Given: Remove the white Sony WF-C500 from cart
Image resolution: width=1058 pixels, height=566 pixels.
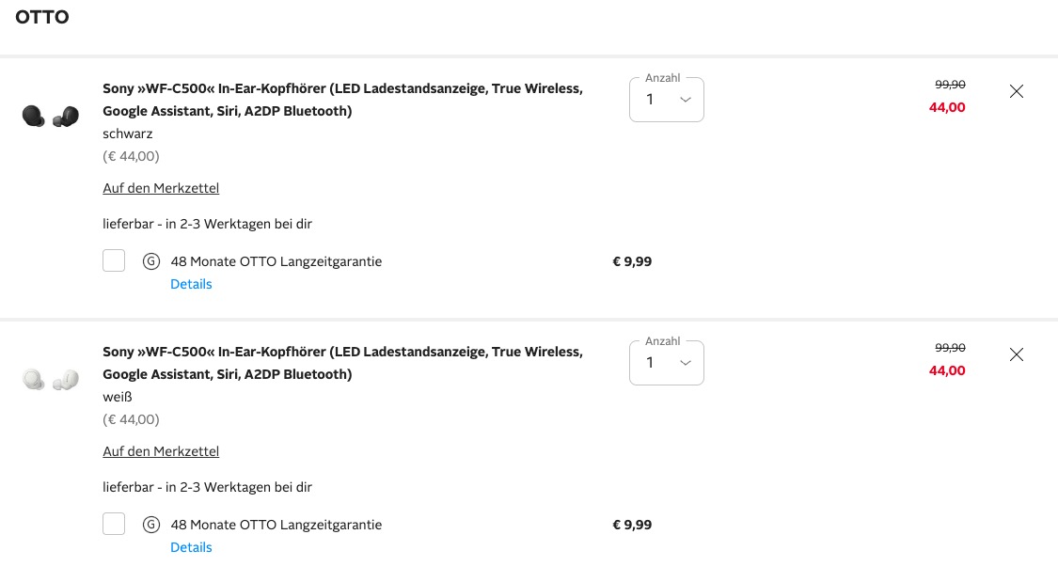Looking at the screenshot, I should 1016,354.
